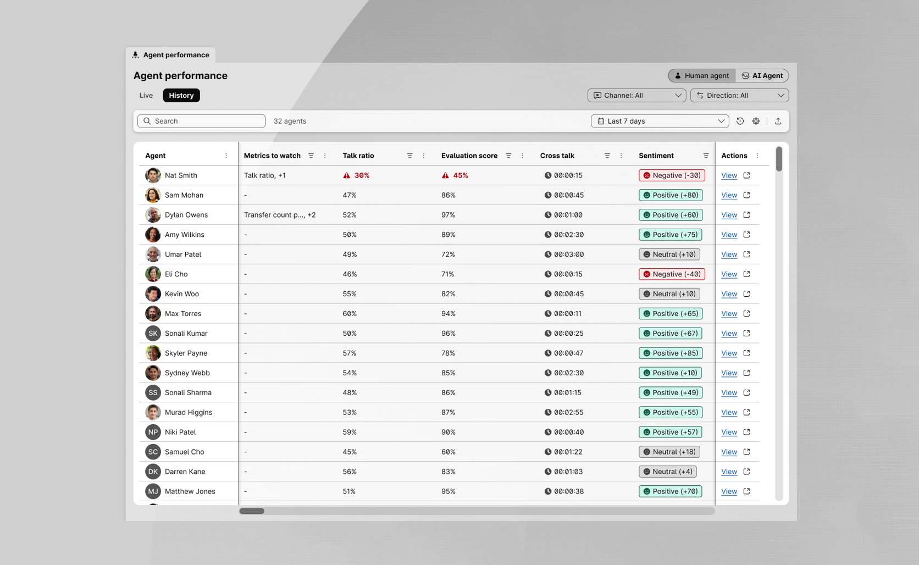The width and height of the screenshot is (919, 565).
Task: Switch to Live view
Action: click(x=146, y=95)
